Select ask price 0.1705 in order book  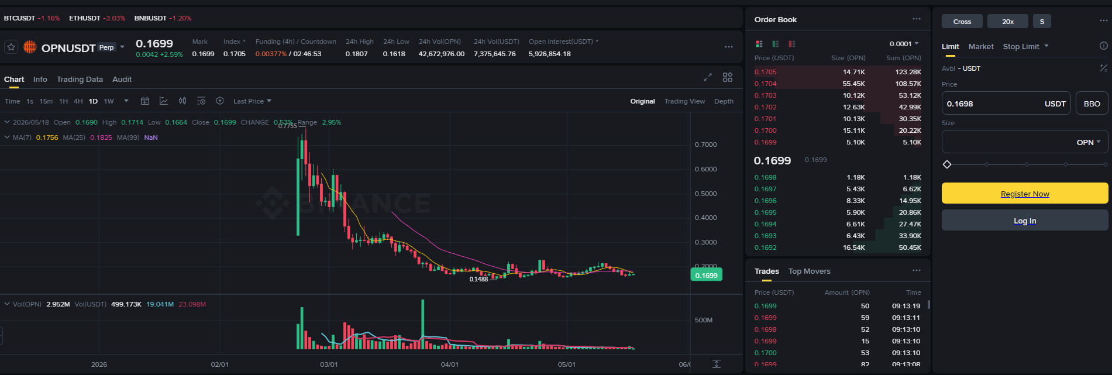pos(766,72)
